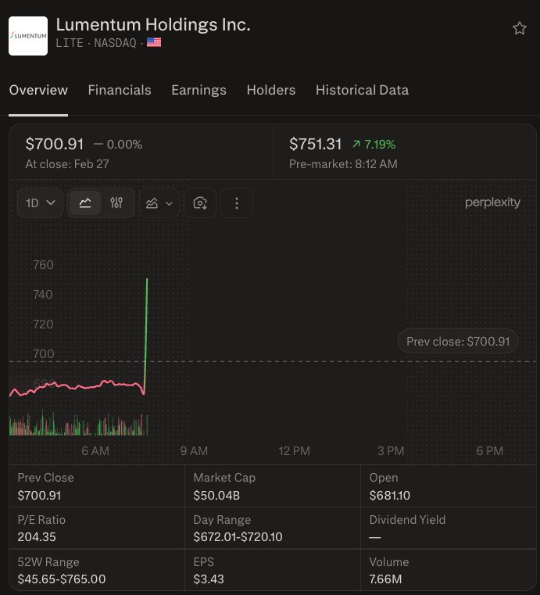Click the Volume 7.66M value
The width and height of the screenshot is (540, 595).
(x=385, y=579)
